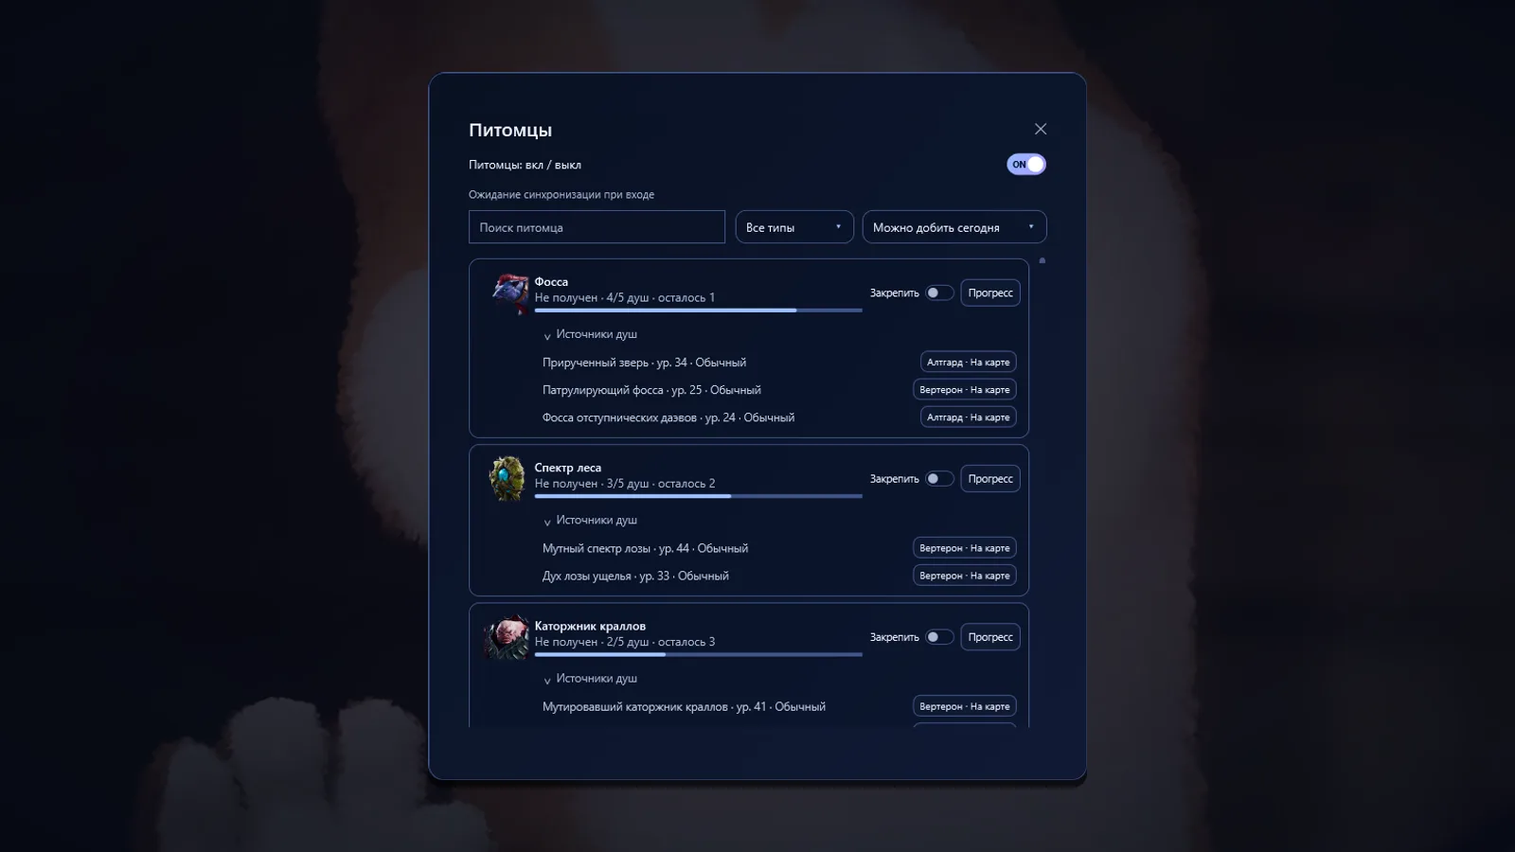
Task: Click the Фосса soul progress bar
Action: (x=698, y=310)
